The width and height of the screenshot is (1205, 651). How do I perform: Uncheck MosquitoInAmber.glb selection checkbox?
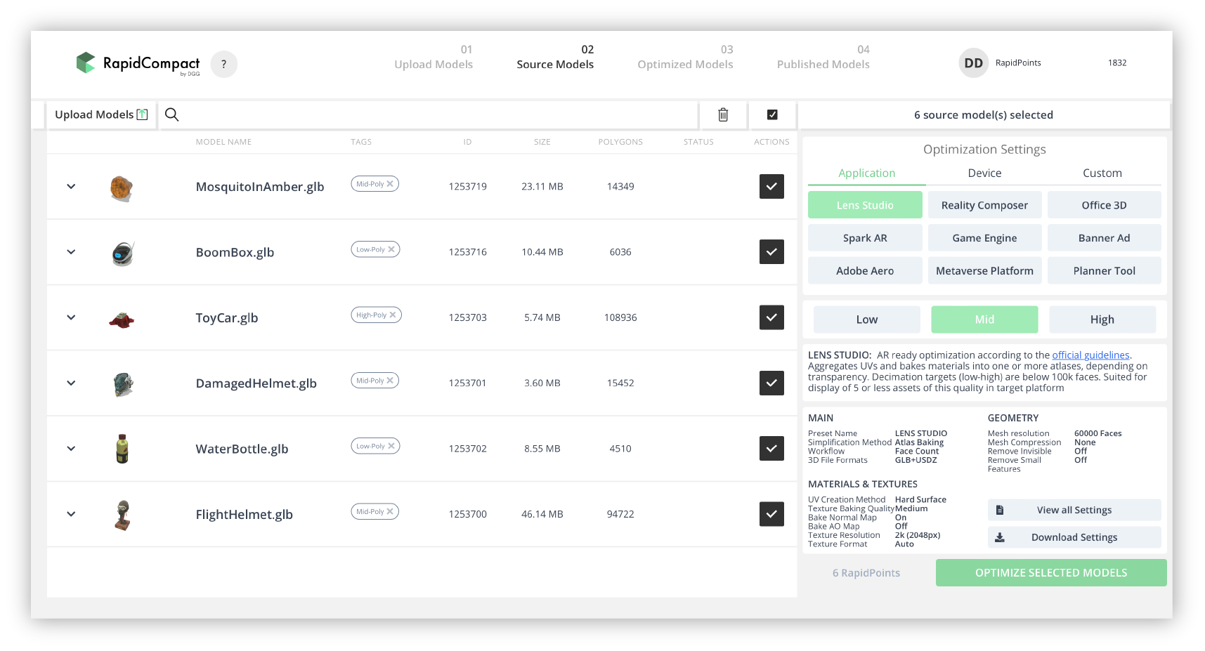tap(771, 186)
